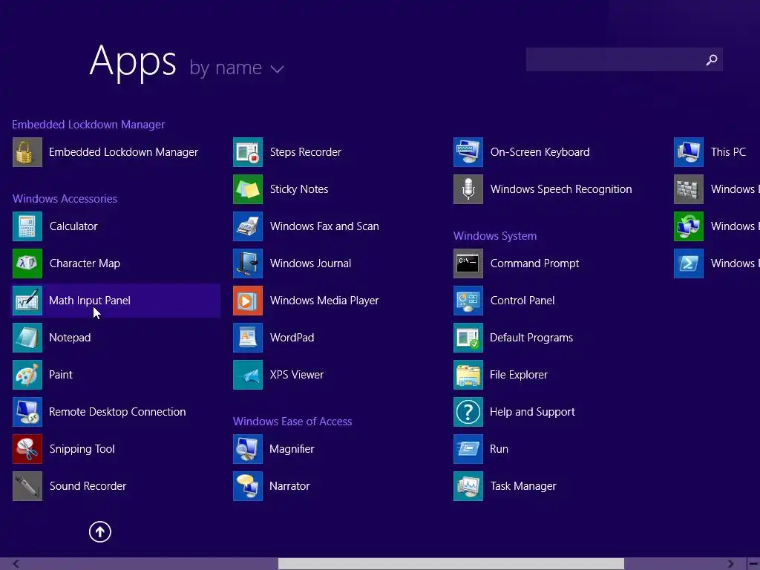Start Remote Desktop Connection icon
The width and height of the screenshot is (760, 570).
[27, 412]
